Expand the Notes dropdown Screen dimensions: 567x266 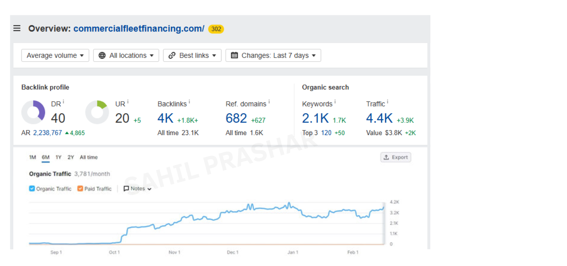click(x=137, y=189)
